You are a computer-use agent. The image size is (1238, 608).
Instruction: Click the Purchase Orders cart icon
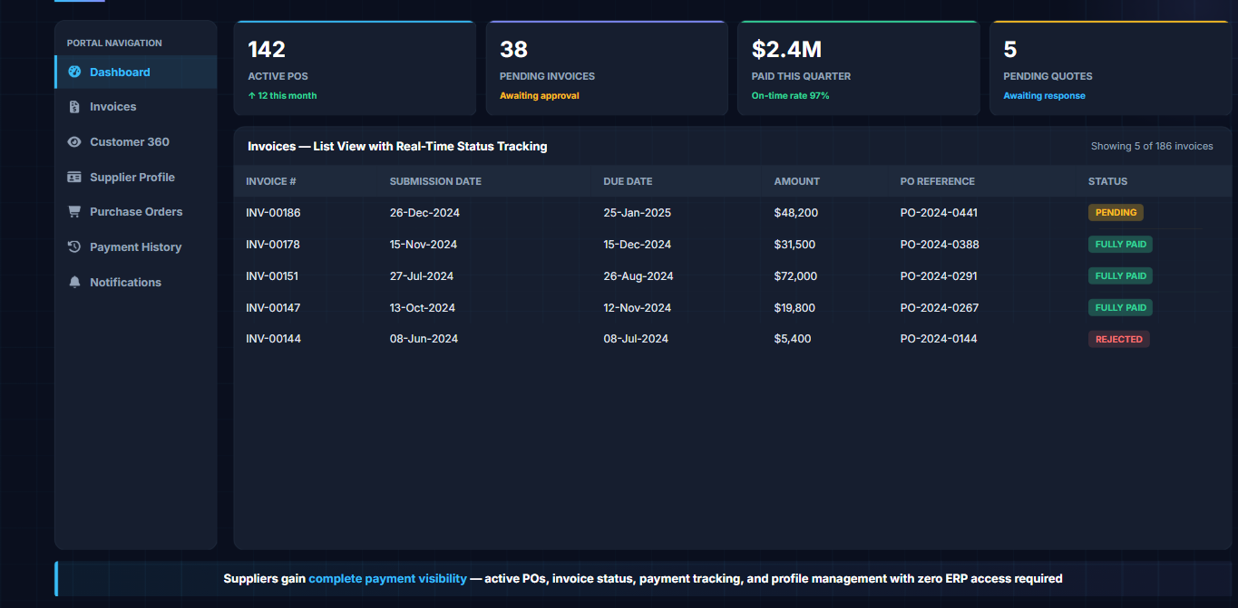coord(74,212)
